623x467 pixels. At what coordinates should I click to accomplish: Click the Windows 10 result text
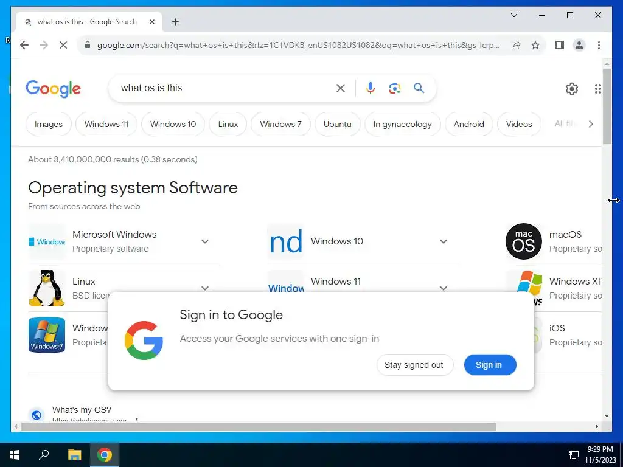coord(337,241)
